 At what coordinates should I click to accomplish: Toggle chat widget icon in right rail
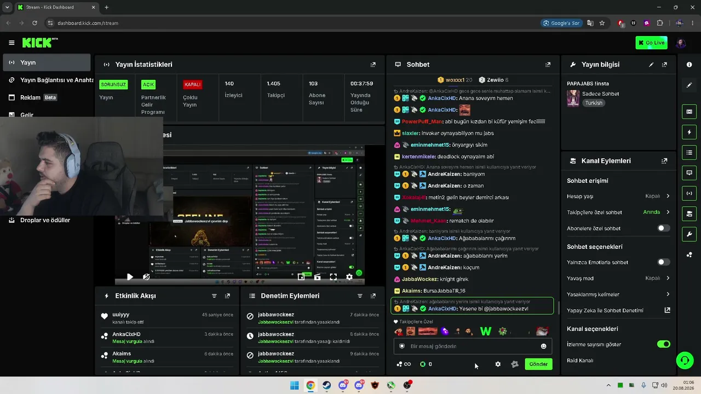click(689, 172)
